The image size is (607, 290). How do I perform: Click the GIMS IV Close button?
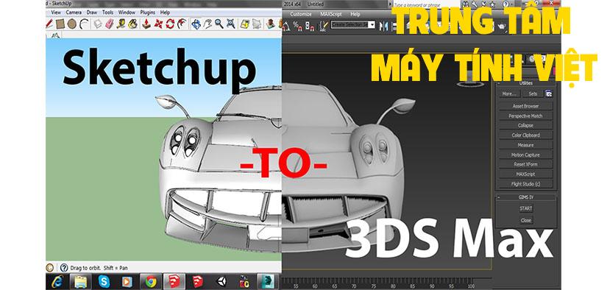526,220
